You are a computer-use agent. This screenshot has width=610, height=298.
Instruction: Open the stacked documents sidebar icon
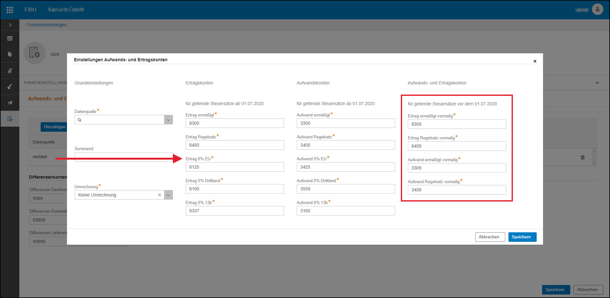(10, 70)
